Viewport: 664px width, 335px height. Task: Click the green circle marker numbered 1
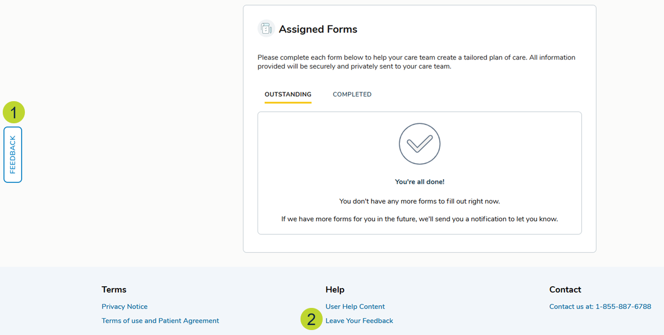14,112
